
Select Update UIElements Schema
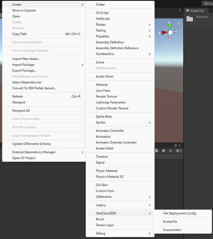coord(44,144)
